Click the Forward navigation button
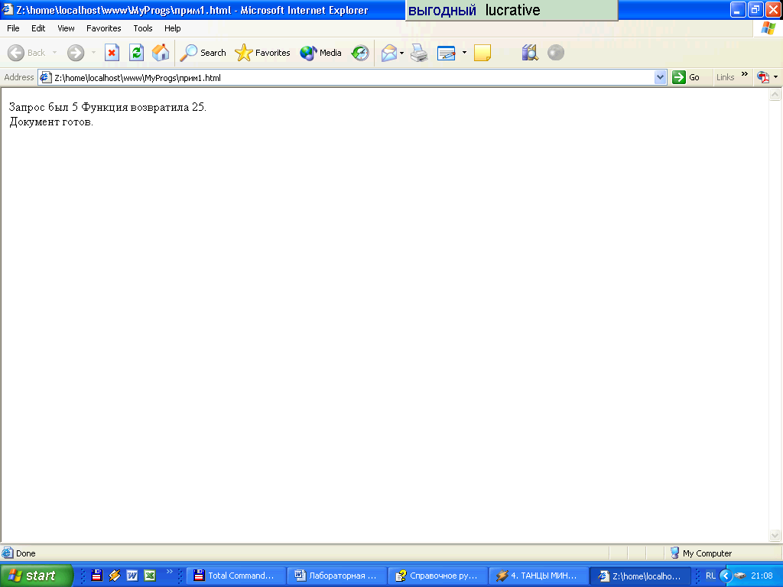783x587 pixels. tap(76, 53)
